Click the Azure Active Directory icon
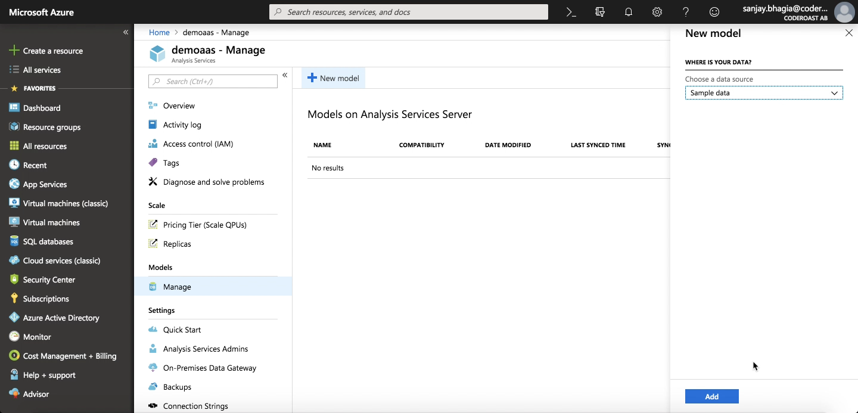This screenshot has height=413, width=858. 14,318
